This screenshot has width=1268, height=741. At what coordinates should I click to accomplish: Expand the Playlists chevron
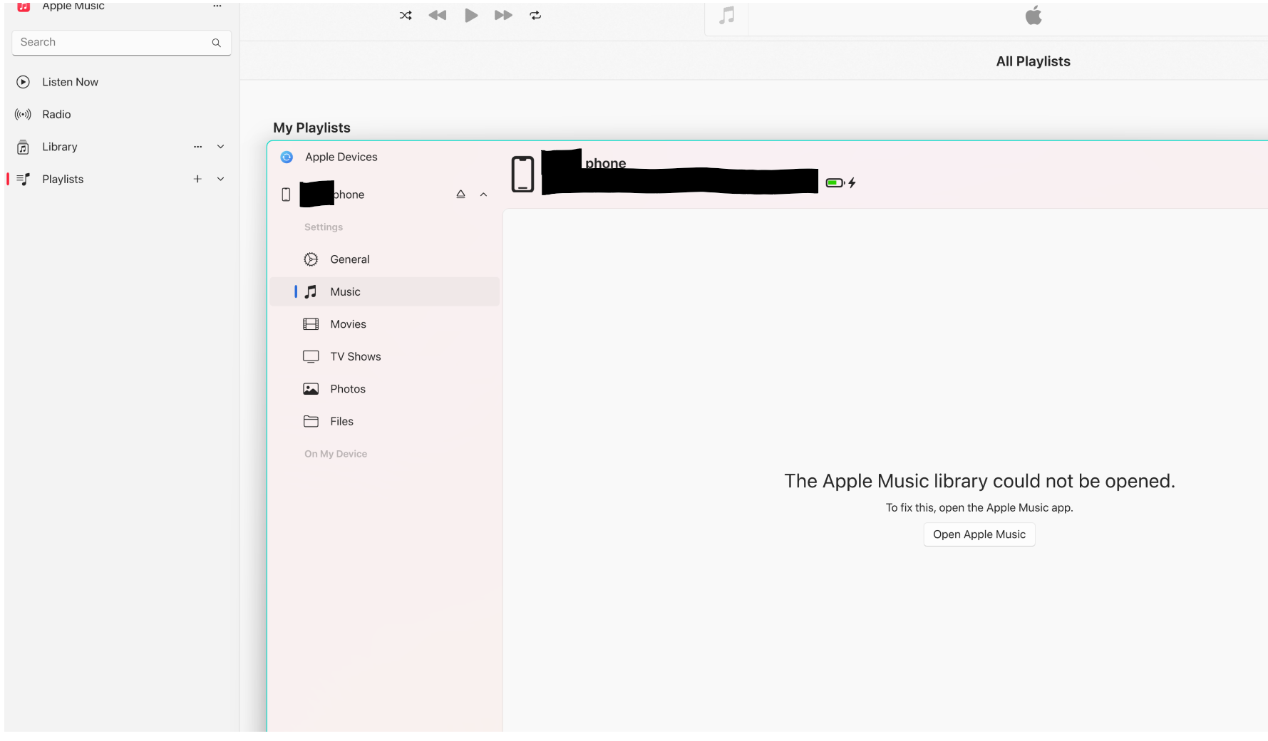click(220, 179)
